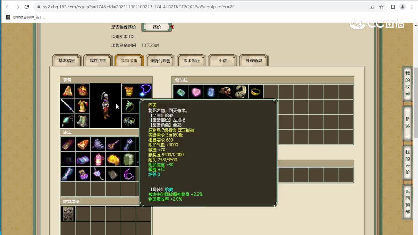Screen dimensions: 418x235
Task: Open the 贵重物品保护 bookmark
Action: point(26,17)
